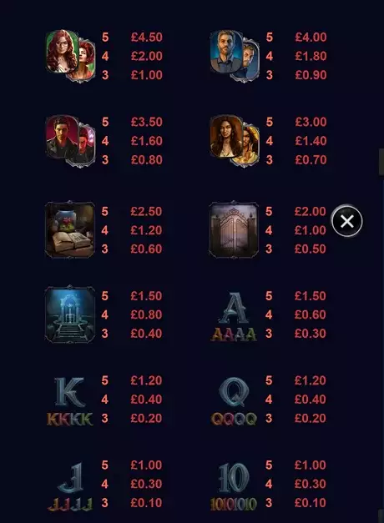Click the row of colored KKKK variants
The height and width of the screenshot is (523, 384).
click(x=70, y=419)
